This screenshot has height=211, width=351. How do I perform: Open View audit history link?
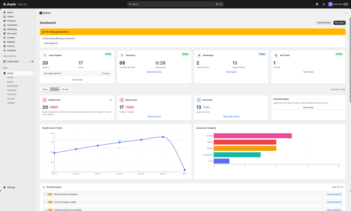(231, 116)
